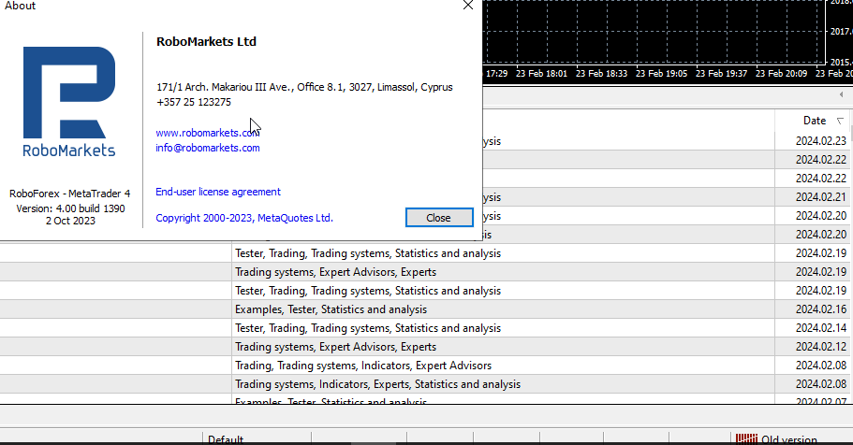This screenshot has width=853, height=445.
Task: Click the Old version connection status icon
Action: click(x=746, y=439)
